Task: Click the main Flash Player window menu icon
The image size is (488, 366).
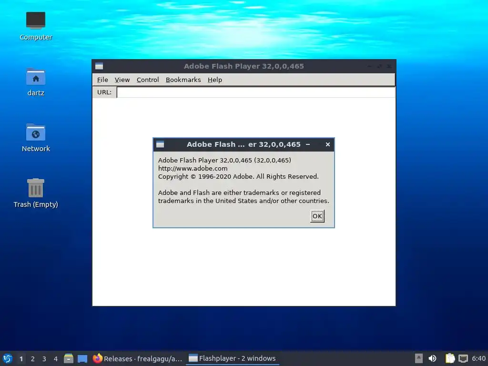Action: 99,66
